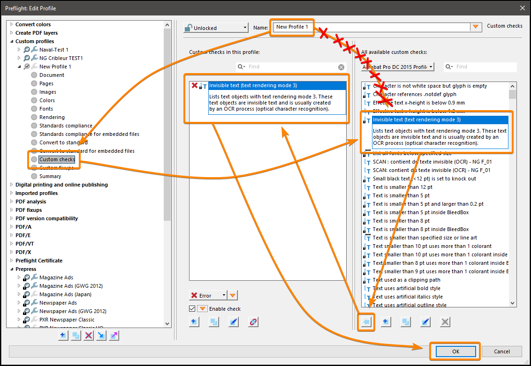Click the left-arrow icon to include selected check
This screenshot has width=531, height=366.
pos(366,322)
